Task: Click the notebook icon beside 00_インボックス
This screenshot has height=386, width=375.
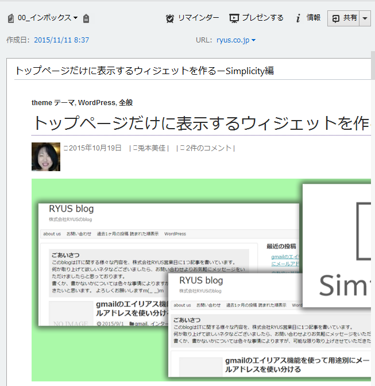Action: click(10, 18)
